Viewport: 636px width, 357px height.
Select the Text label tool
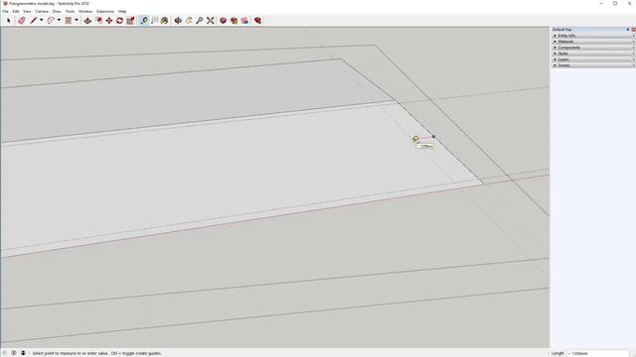[x=155, y=20]
